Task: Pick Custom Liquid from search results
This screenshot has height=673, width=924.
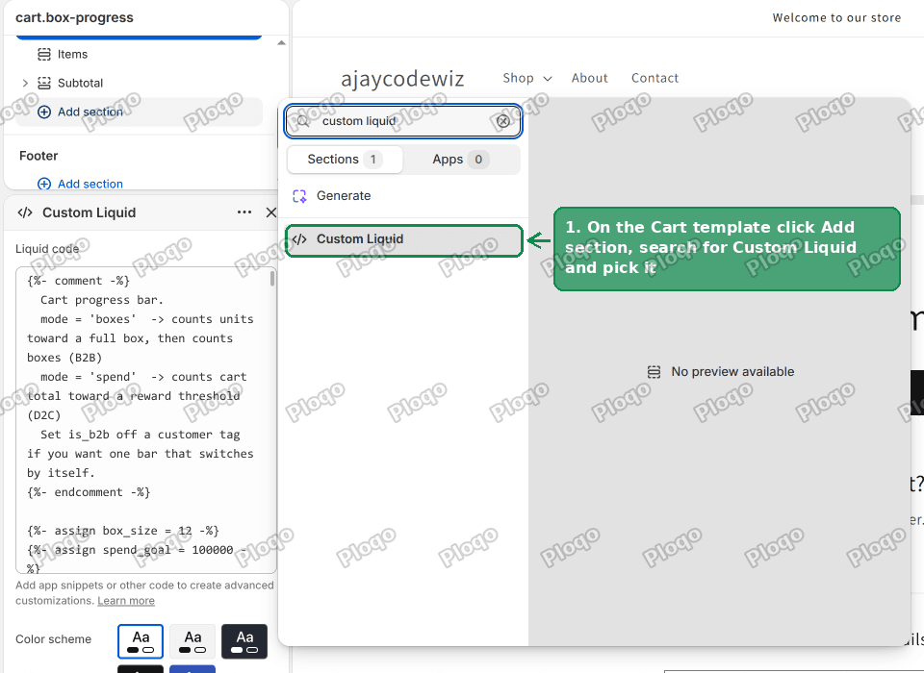Action: (x=404, y=240)
